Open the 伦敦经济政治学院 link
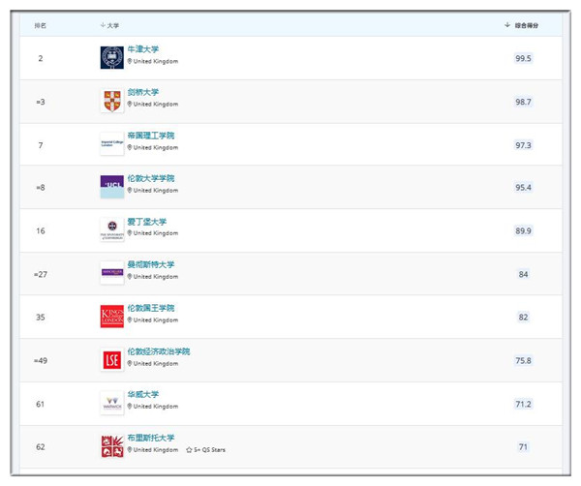581x486 pixels. [159, 351]
